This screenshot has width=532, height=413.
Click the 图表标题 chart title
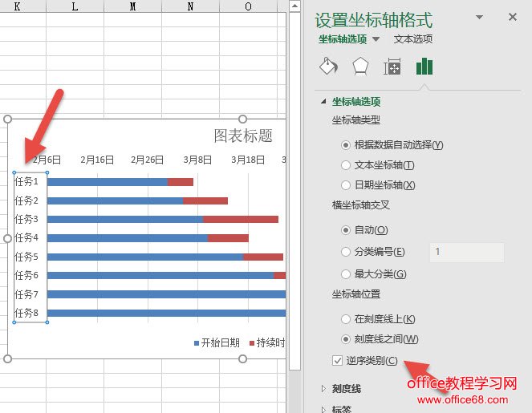coord(242,136)
